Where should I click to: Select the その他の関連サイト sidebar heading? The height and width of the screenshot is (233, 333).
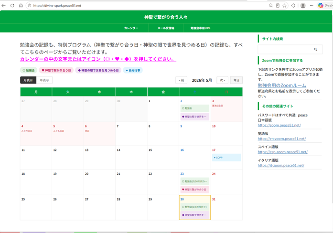278,106
